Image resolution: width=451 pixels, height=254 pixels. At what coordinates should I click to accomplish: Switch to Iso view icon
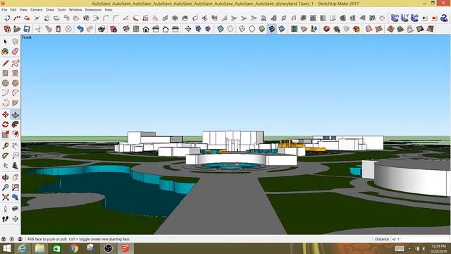(126, 29)
